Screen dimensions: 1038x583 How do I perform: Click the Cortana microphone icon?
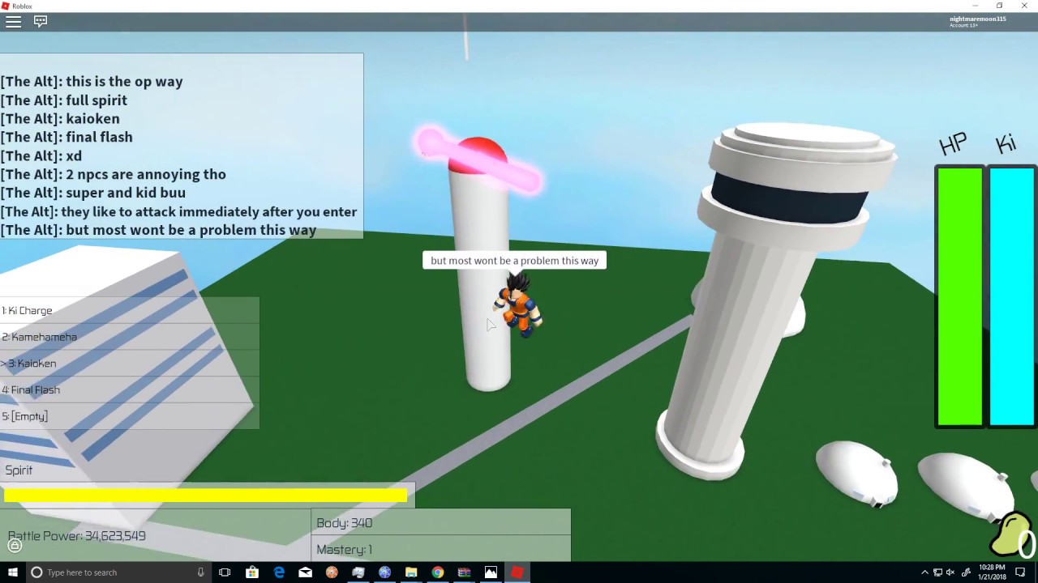(x=200, y=572)
